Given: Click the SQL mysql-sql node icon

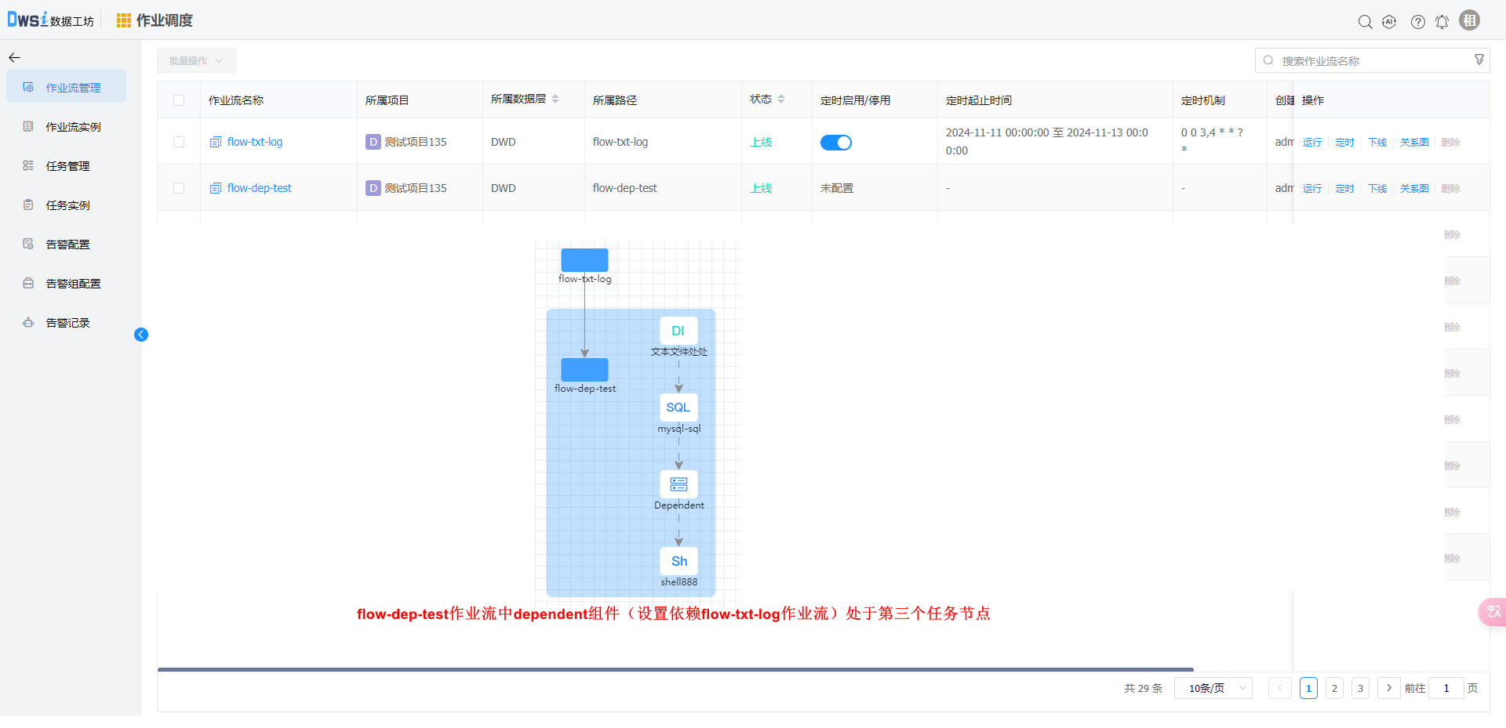Looking at the screenshot, I should (678, 407).
